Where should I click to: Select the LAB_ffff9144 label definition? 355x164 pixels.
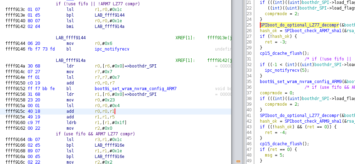[x=71, y=37]
